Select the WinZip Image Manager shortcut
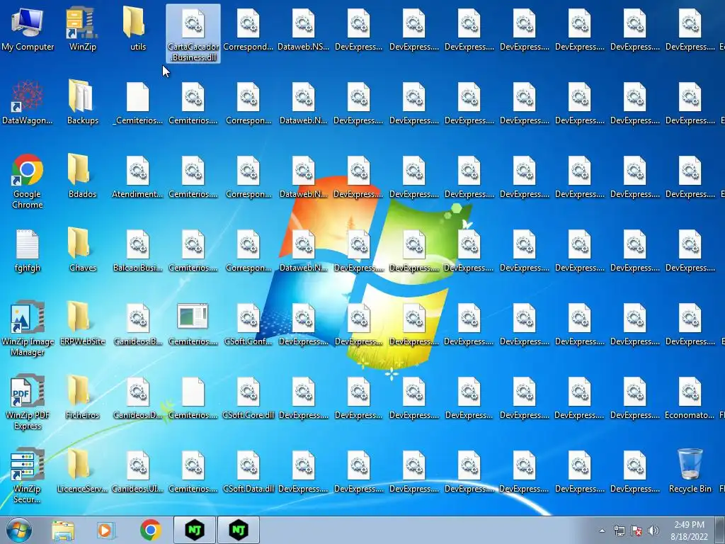The height and width of the screenshot is (544, 725). (28, 329)
